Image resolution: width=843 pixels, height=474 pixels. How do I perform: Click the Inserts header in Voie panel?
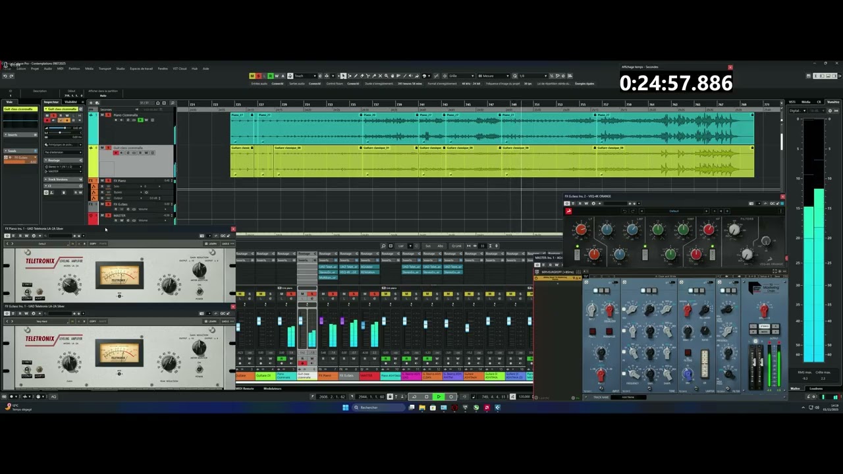point(20,135)
